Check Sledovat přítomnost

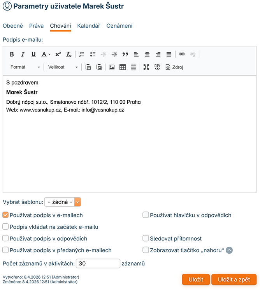(x=146, y=238)
